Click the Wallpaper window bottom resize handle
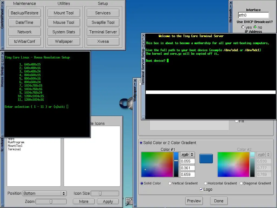The width and height of the screenshot is (277, 208). pos(135,205)
